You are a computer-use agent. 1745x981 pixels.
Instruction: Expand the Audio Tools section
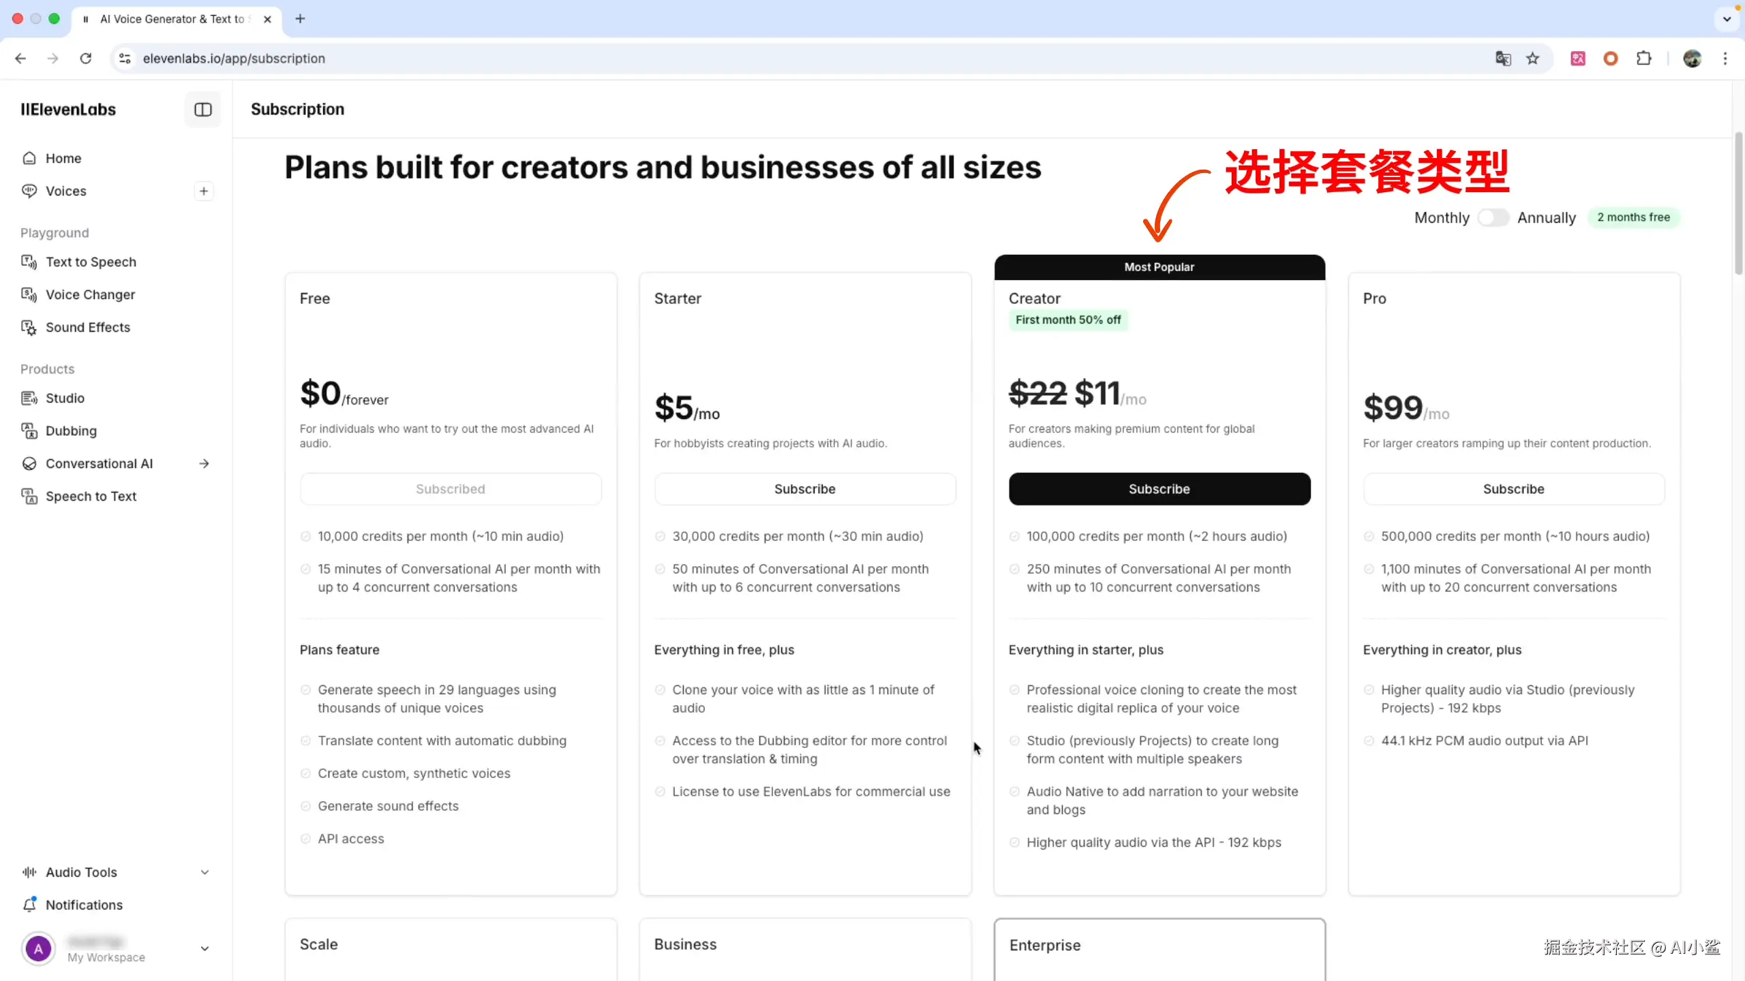tap(204, 873)
